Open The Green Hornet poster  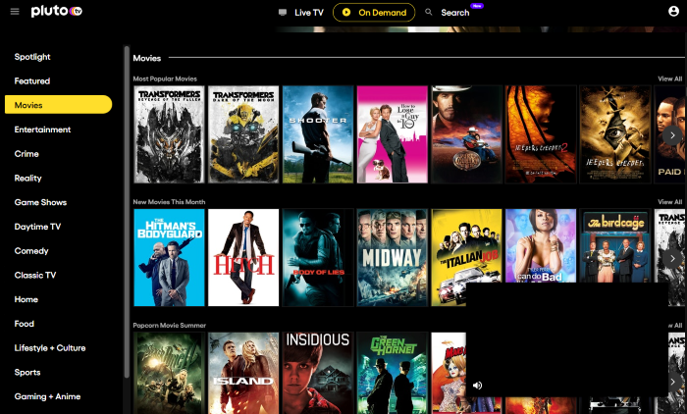393,373
